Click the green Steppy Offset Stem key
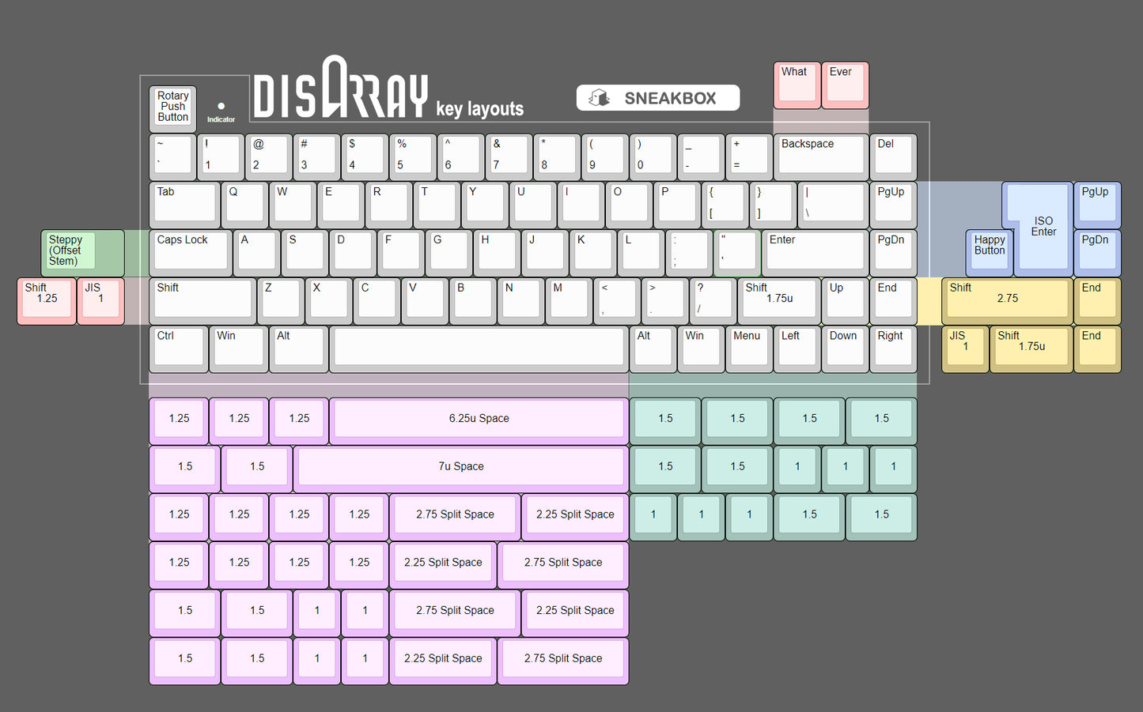Screen dimensions: 1143x712 [82, 251]
